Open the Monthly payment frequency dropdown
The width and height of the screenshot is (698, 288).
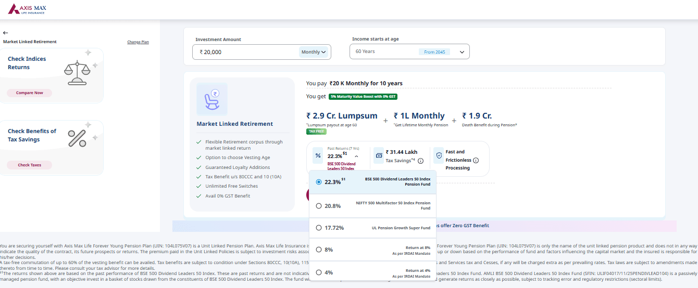[314, 52]
